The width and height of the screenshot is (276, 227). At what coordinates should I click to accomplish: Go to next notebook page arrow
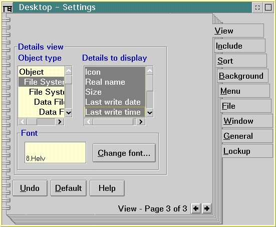[x=207, y=208]
